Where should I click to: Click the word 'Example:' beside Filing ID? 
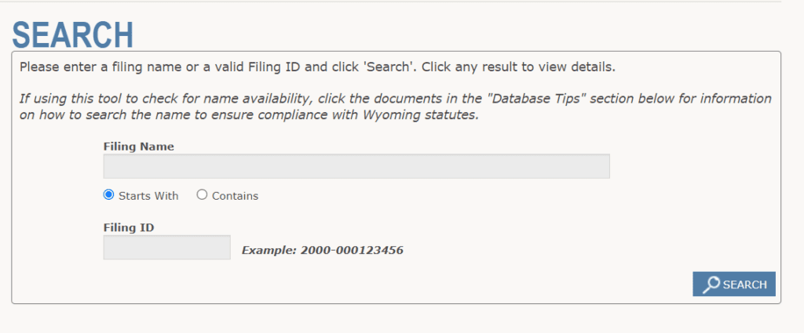point(269,251)
